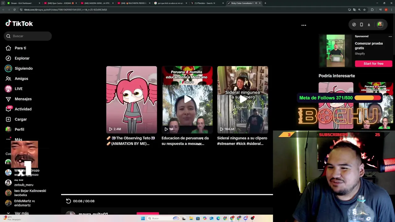The height and width of the screenshot is (222, 395).
Task: Bookmark this page with star icon
Action: click(x=364, y=10)
